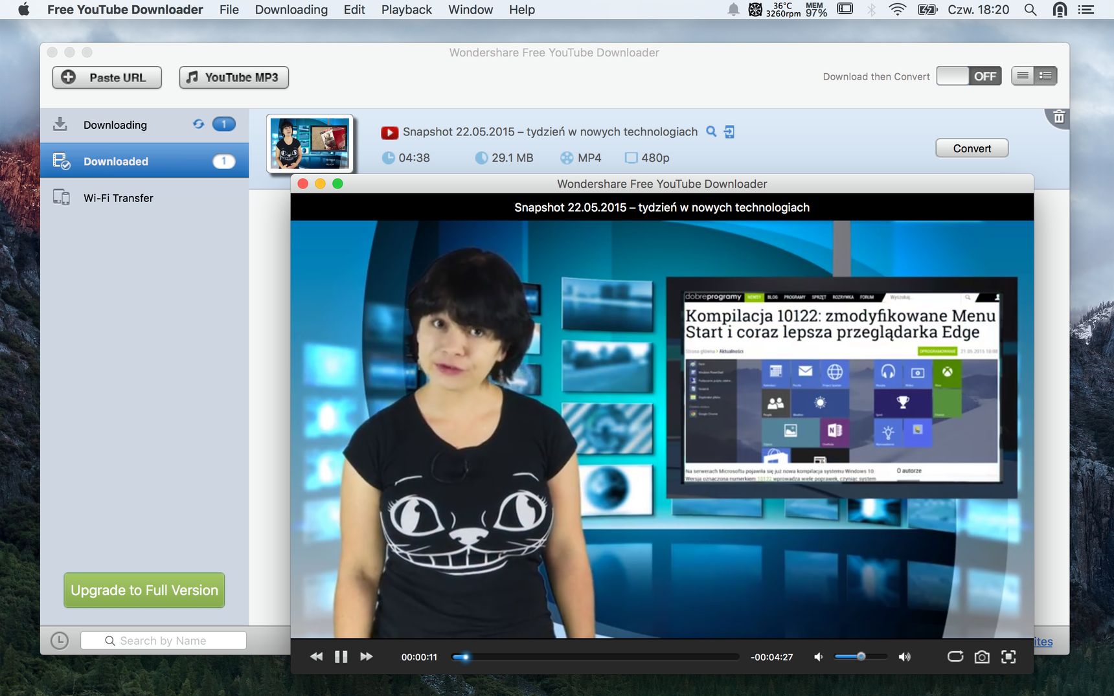Click the headphones icon in menu bar
Screen dimensions: 1114x696
[1060, 9]
